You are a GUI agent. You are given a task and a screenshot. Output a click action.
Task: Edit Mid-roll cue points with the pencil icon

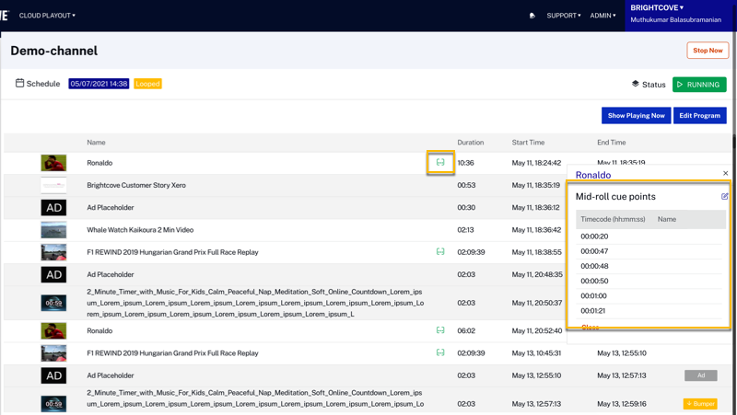(724, 196)
